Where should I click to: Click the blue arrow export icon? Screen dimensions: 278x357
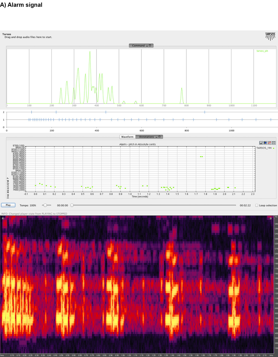coord(265,143)
